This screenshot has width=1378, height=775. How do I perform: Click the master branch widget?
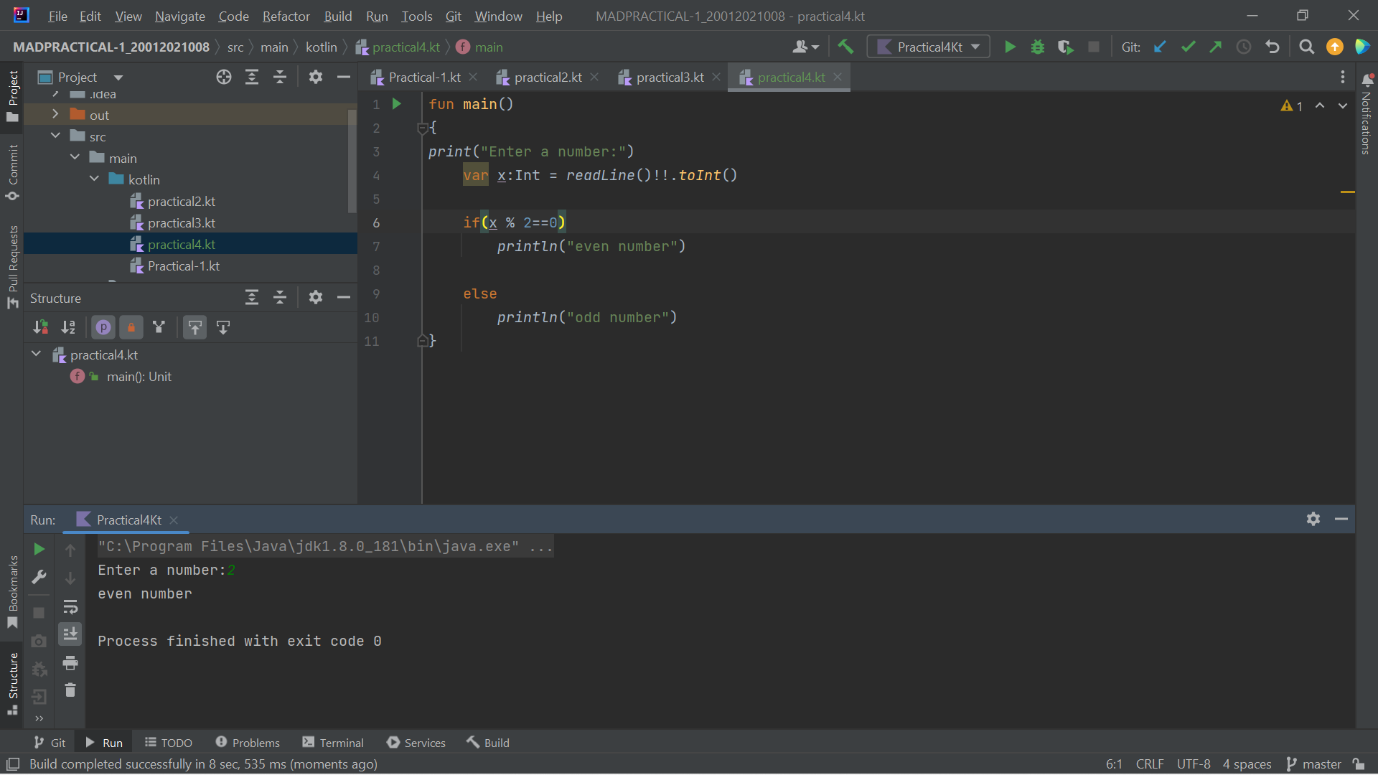tap(1314, 764)
